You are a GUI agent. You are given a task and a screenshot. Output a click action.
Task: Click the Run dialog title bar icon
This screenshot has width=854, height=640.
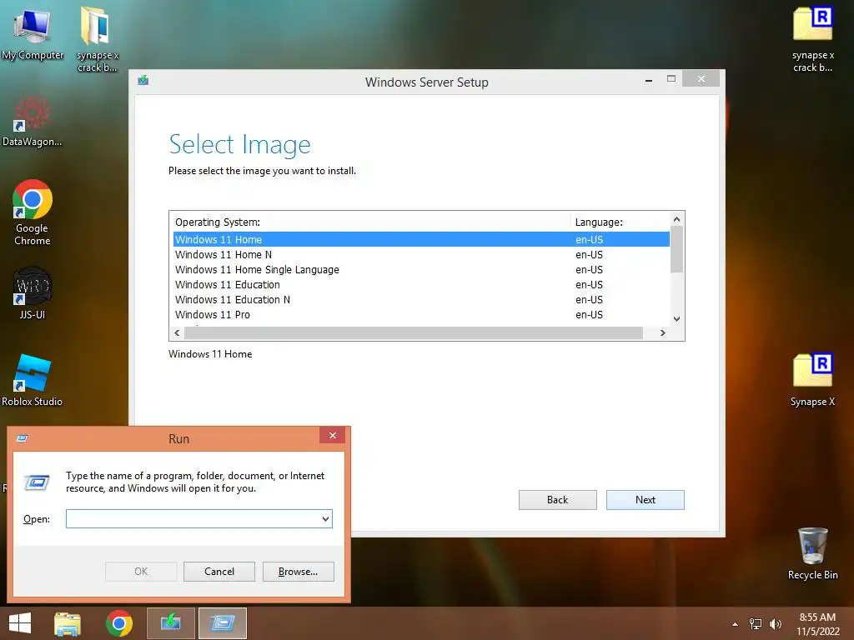[23, 438]
